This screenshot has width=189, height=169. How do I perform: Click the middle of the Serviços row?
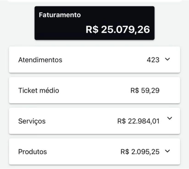[94, 121]
